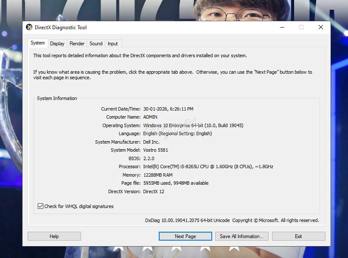
Task: Click the Processor value Intel Core i5-8265U
Action: click(x=208, y=166)
